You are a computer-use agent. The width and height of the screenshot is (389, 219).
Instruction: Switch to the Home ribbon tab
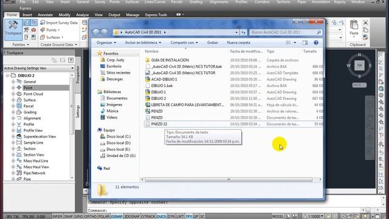pos(12,15)
